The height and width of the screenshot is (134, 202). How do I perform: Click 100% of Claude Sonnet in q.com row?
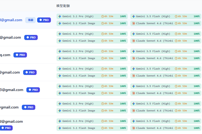(197, 58)
